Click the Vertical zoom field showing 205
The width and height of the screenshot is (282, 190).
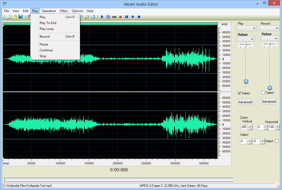coord(244,127)
